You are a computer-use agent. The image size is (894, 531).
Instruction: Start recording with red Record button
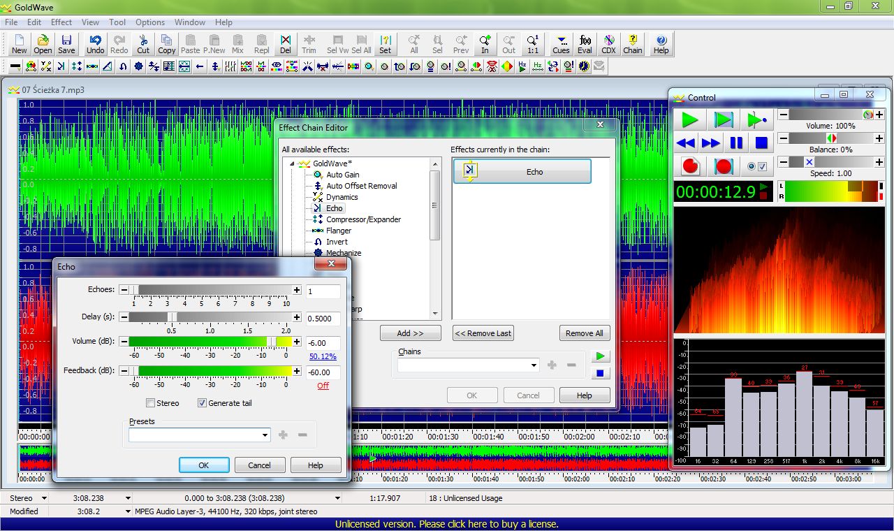(x=690, y=166)
